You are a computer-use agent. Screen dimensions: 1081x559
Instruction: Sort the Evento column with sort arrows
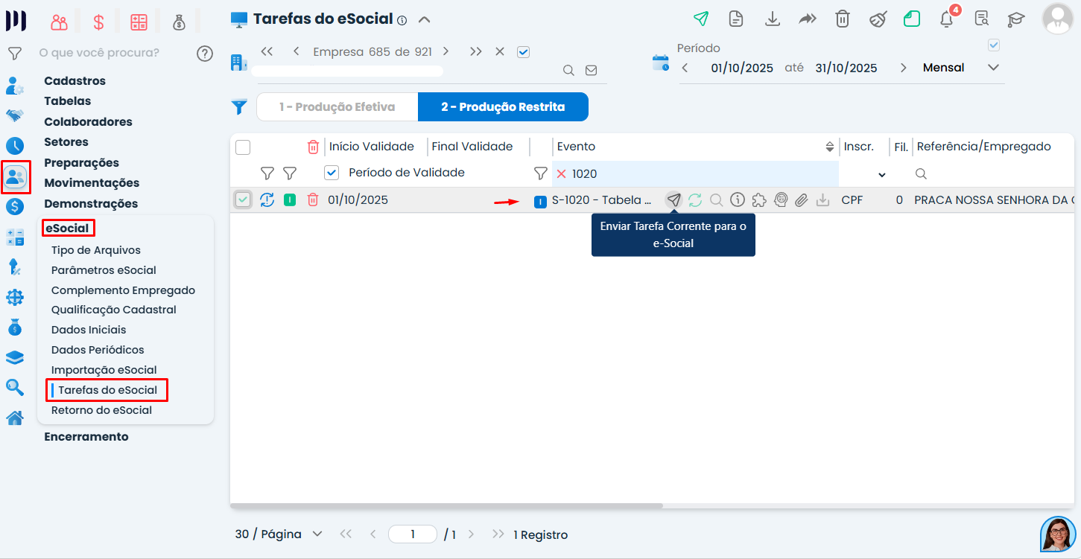coord(830,147)
